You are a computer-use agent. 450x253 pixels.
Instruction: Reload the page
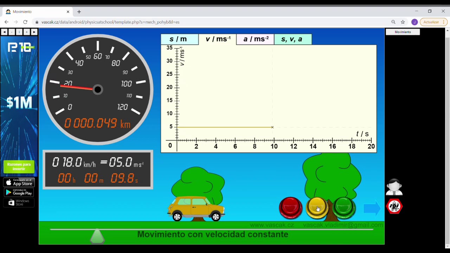(x=25, y=22)
